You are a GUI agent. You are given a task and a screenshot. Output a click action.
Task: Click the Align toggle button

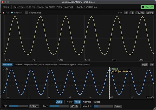59,102
